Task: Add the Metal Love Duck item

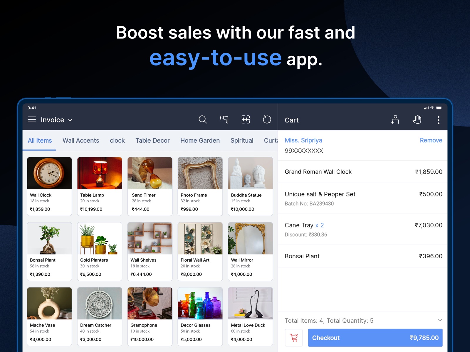Action: 250,317
